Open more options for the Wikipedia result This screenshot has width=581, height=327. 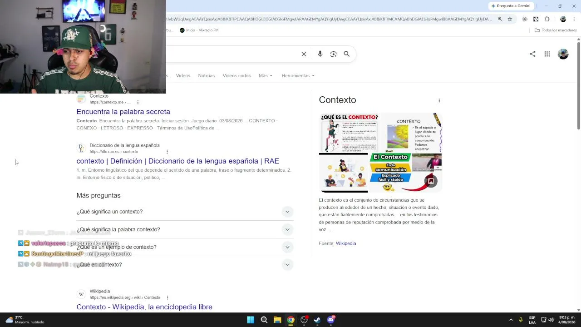[x=167, y=297]
